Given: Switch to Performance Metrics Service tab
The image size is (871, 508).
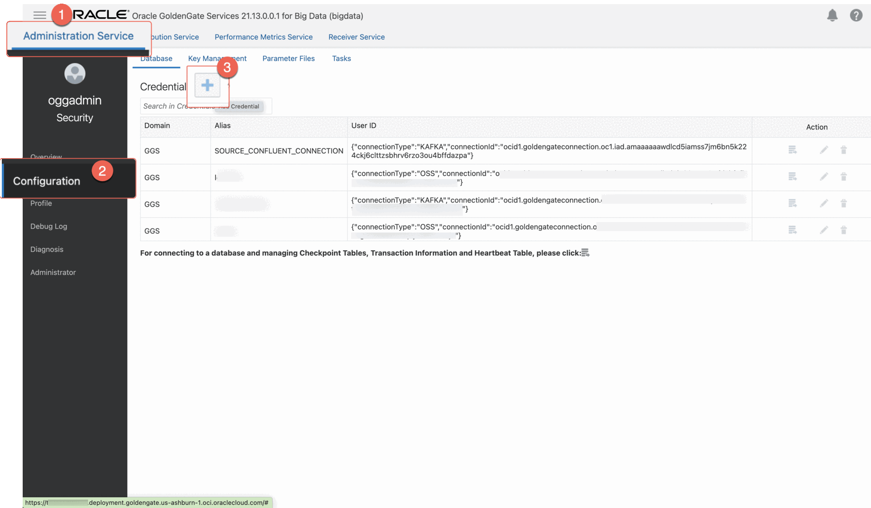Looking at the screenshot, I should pos(263,37).
